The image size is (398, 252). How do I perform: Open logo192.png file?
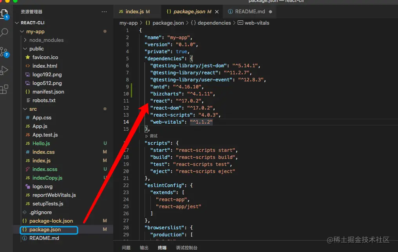(47, 74)
